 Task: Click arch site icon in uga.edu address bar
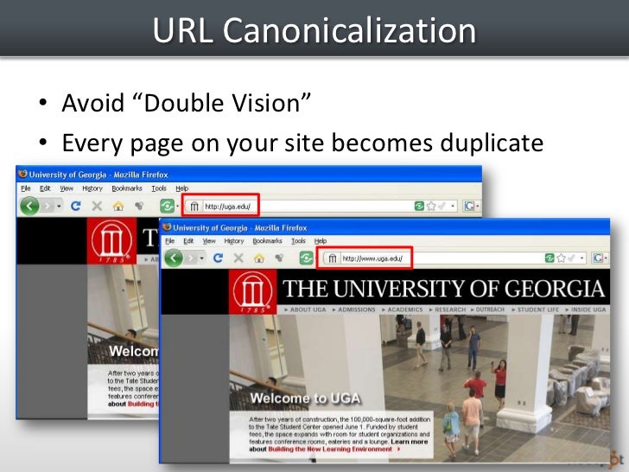coord(194,207)
